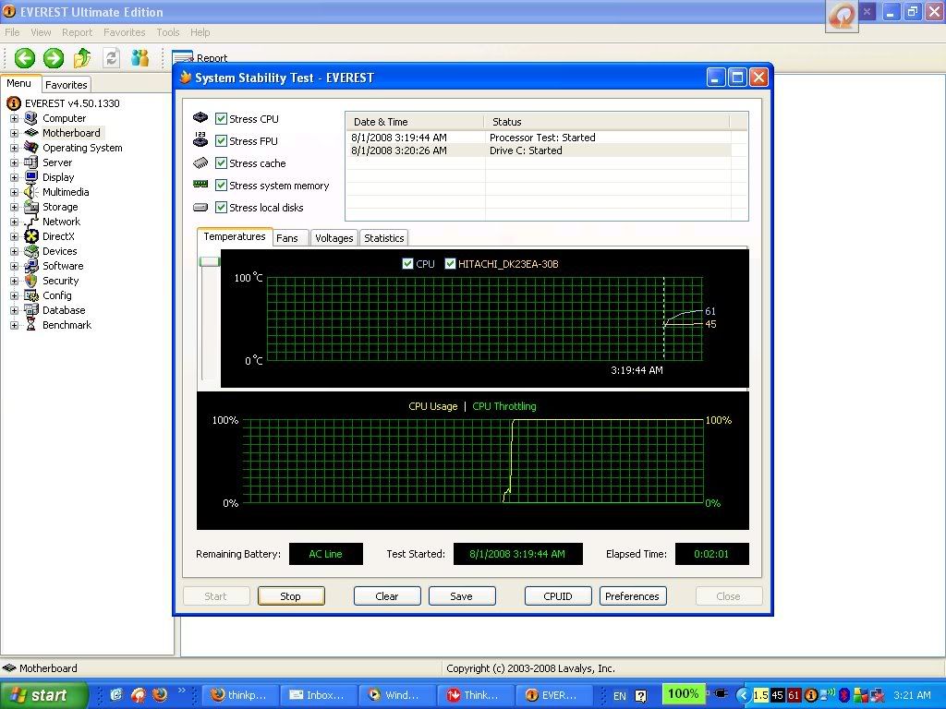The width and height of the screenshot is (946, 709).
Task: Select the Storage tree icon
Action: tap(31, 207)
